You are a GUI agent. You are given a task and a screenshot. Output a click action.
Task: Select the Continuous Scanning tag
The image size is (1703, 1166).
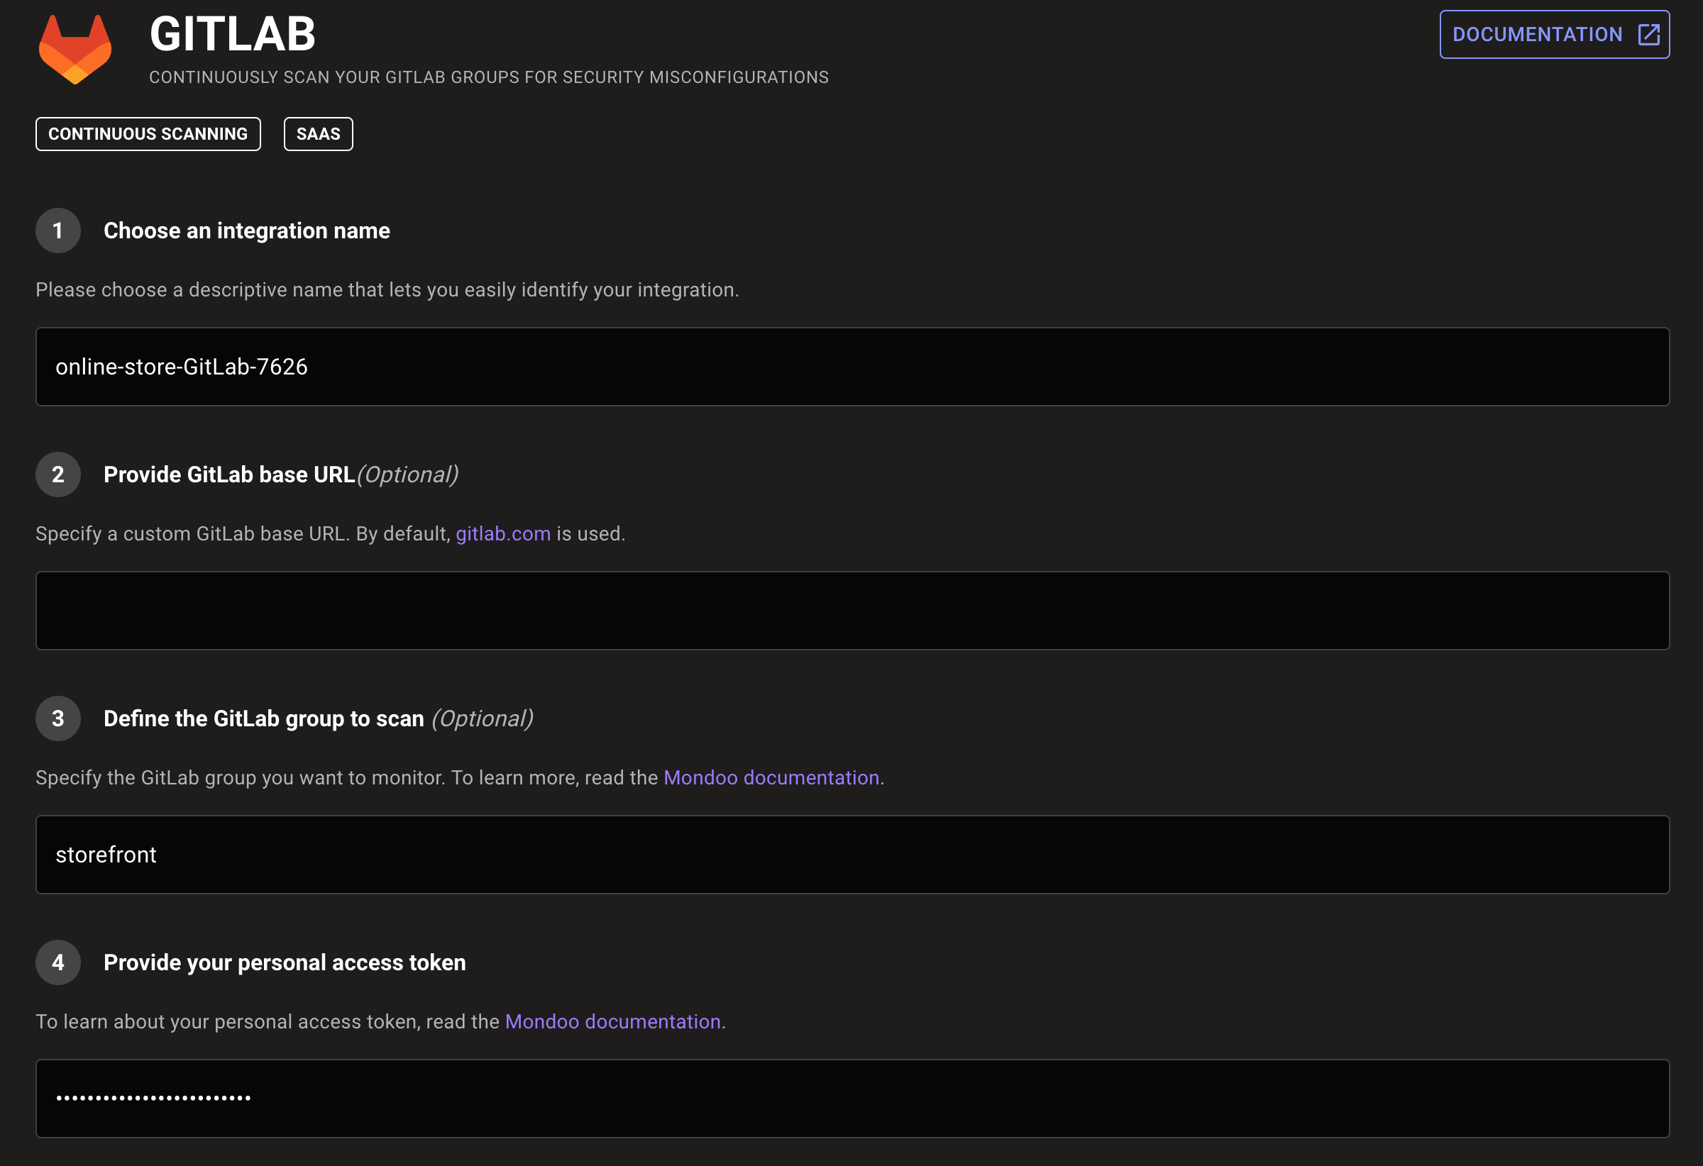point(148,134)
